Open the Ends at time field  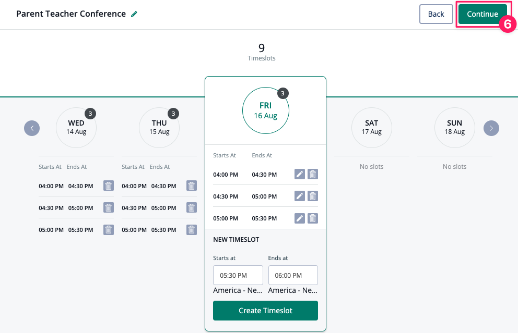click(293, 275)
